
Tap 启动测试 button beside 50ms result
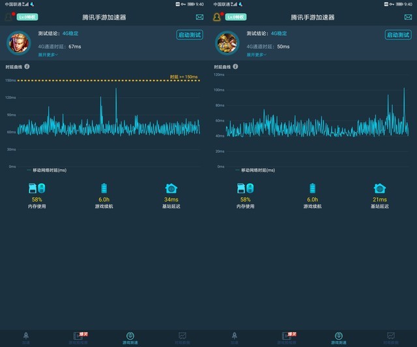tap(398, 35)
